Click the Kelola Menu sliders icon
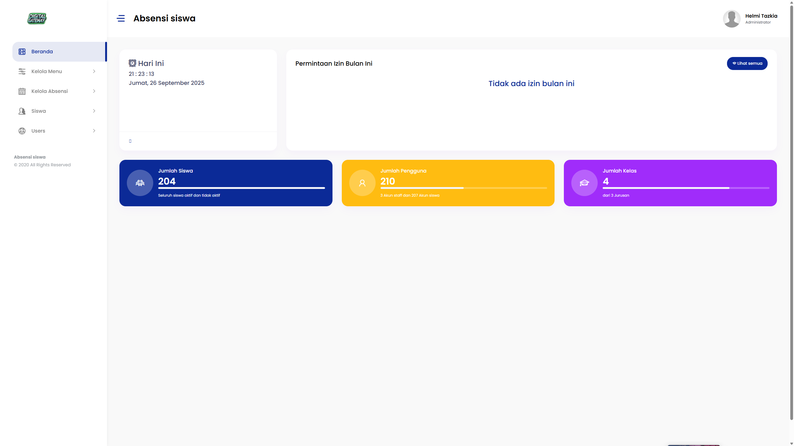 (22, 72)
